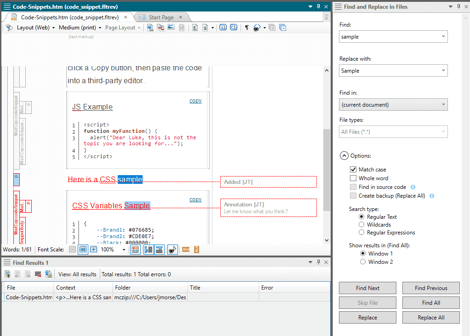Screen dimensions: 470x336
Task: Click the Replace button
Action: (367, 318)
